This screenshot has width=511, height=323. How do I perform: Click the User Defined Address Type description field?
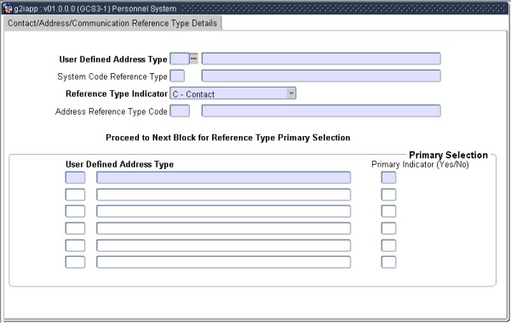(x=321, y=59)
